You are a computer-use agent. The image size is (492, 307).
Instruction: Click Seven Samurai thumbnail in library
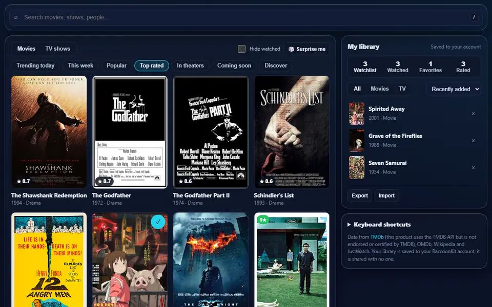(x=357, y=168)
